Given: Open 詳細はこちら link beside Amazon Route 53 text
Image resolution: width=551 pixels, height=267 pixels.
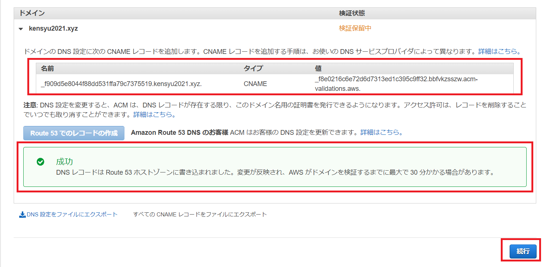Looking at the screenshot, I should (381, 132).
